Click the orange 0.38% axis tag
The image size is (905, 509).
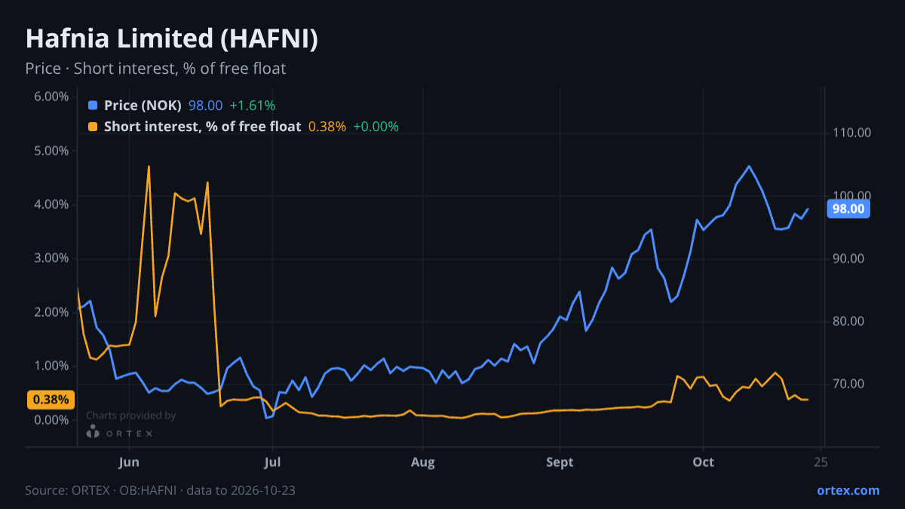pyautogui.click(x=51, y=400)
